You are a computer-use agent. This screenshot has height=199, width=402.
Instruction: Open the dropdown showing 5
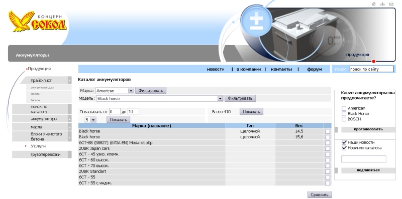coord(90,120)
